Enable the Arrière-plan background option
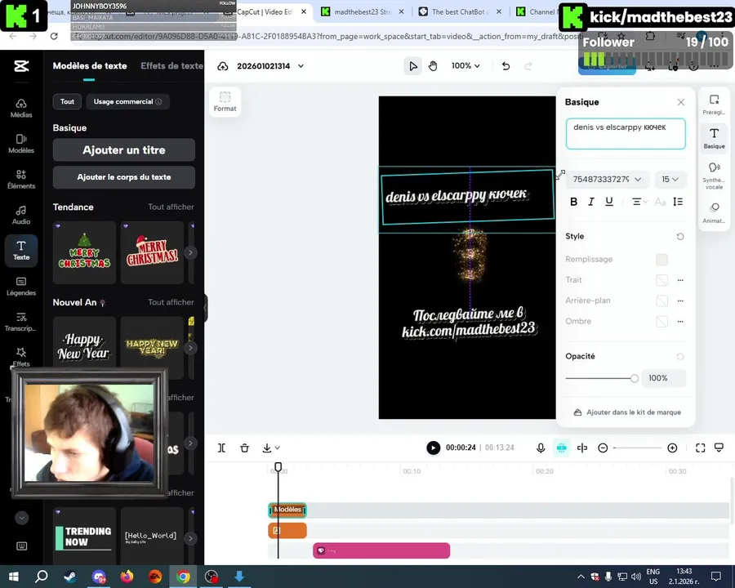The width and height of the screenshot is (735, 588). click(x=661, y=301)
